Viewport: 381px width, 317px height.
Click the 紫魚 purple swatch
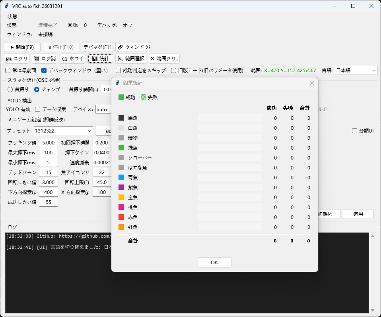(x=121, y=188)
